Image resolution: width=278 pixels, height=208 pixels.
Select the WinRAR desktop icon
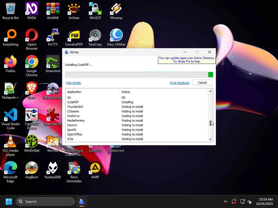tap(53, 11)
